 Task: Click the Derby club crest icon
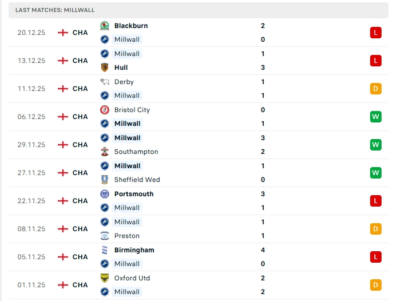coord(105,82)
